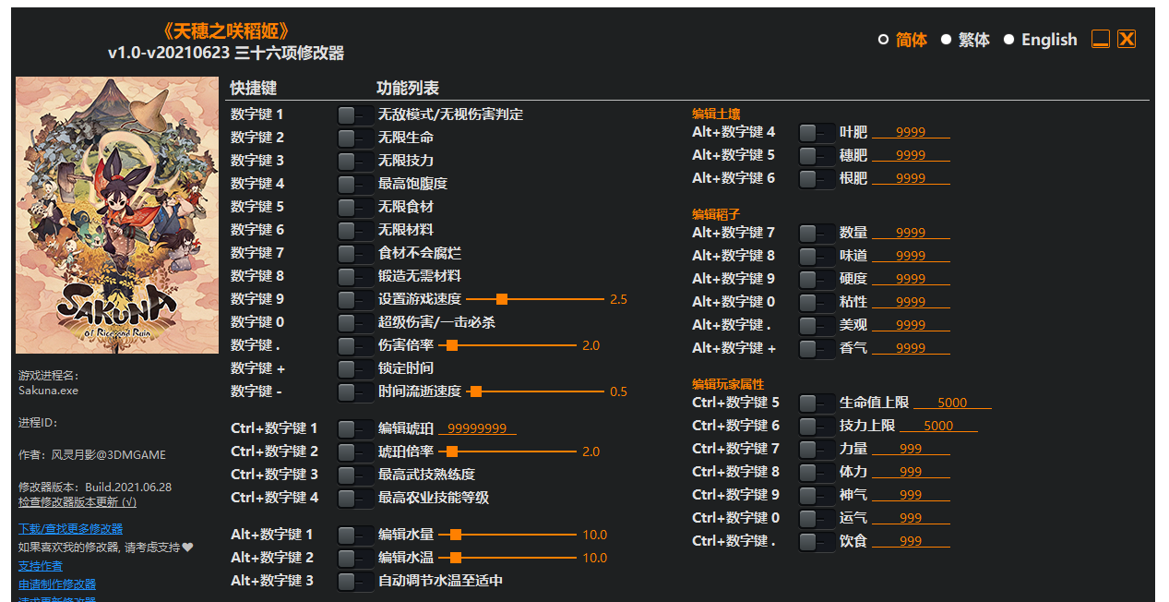Enable 食材不会腐烂 toggle
Screen dimensions: 1169x602
(x=355, y=253)
